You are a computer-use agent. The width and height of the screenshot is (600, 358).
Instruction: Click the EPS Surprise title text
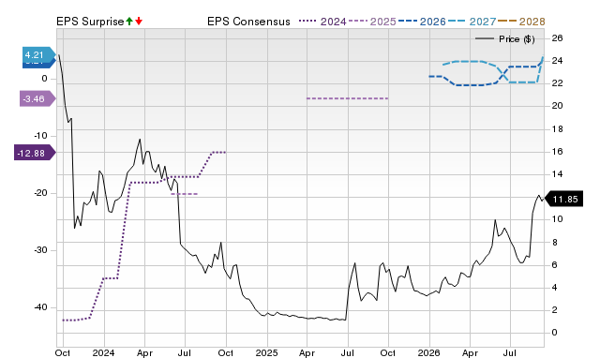90,22
